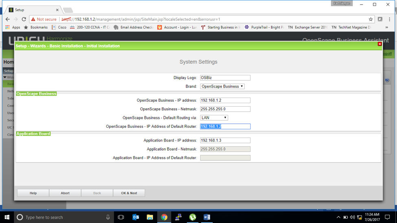Screen dimensions: 397x223
Task: Edit the Display Logo field
Action: 225,78
